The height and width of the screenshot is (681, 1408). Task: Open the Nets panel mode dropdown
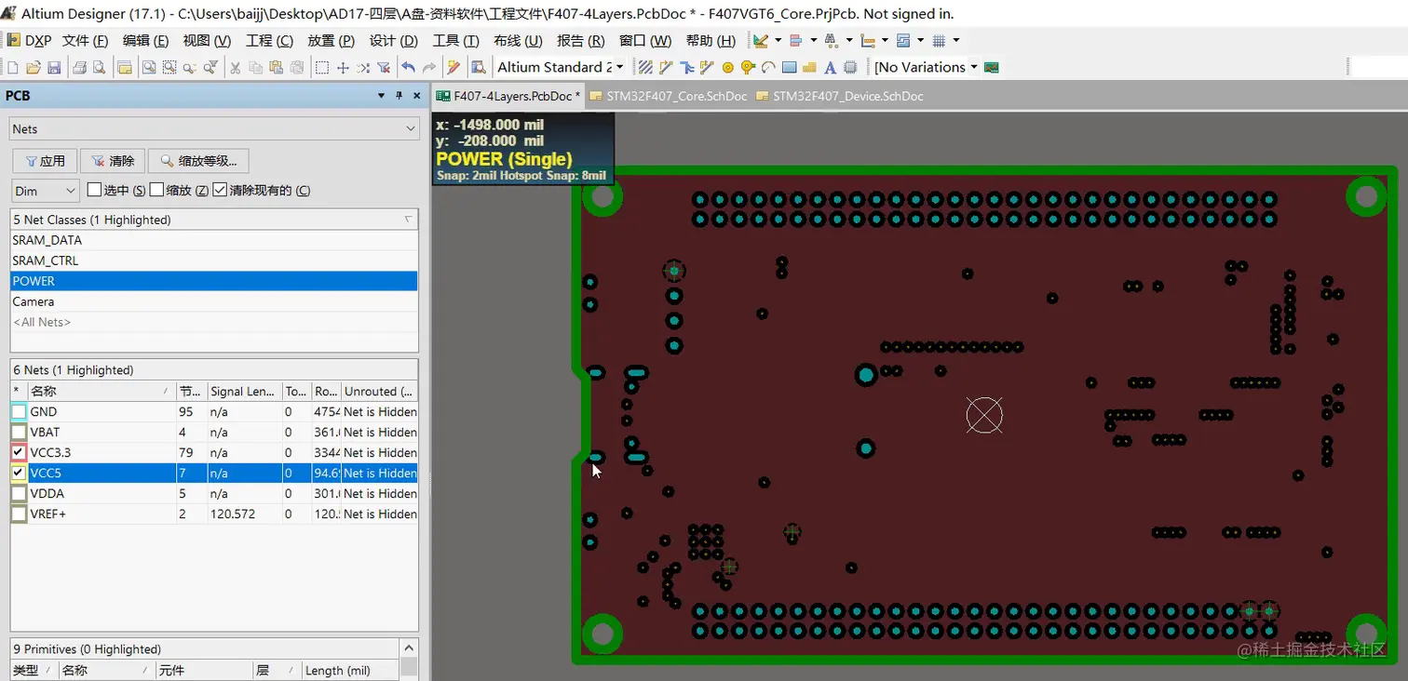pyautogui.click(x=214, y=129)
